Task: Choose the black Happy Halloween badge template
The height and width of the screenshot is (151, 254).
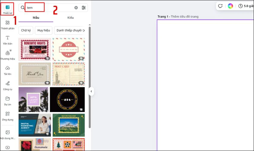Action: pos(67,100)
